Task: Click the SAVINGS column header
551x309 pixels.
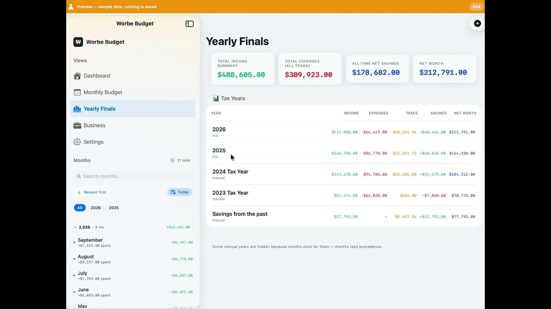Action: (439, 113)
